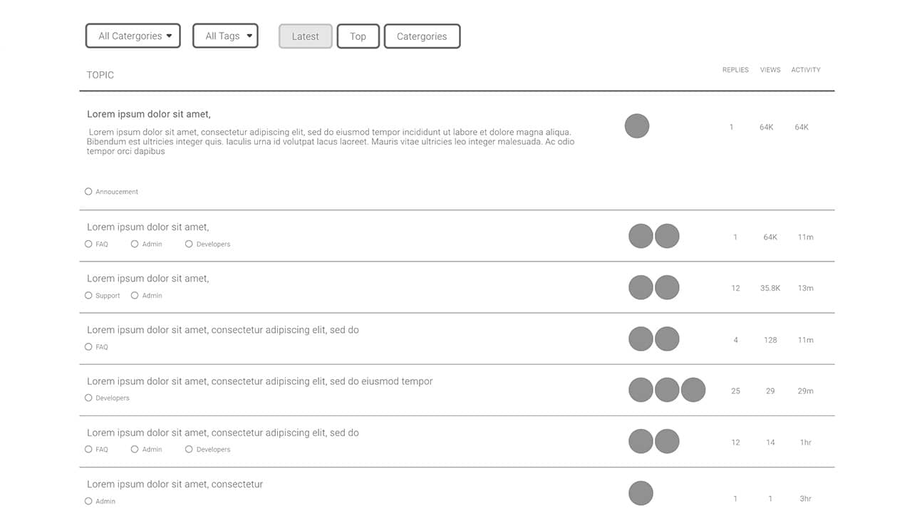Image resolution: width=912 pixels, height=513 pixels.
Task: Sort topics by the REPLIES column header
Action: click(735, 70)
